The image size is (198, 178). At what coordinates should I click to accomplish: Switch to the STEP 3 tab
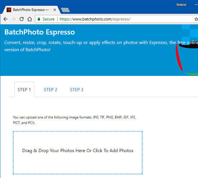(x=77, y=90)
